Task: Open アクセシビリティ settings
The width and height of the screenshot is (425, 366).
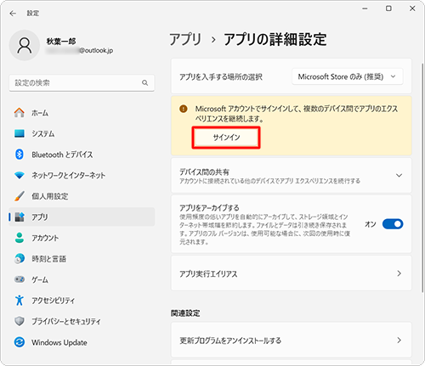Action: tap(82, 300)
